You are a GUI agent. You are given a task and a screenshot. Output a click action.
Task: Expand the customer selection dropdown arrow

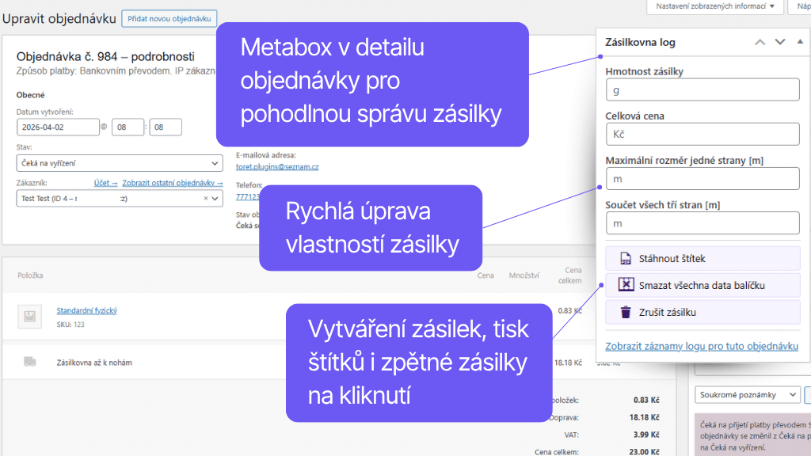[x=215, y=198]
